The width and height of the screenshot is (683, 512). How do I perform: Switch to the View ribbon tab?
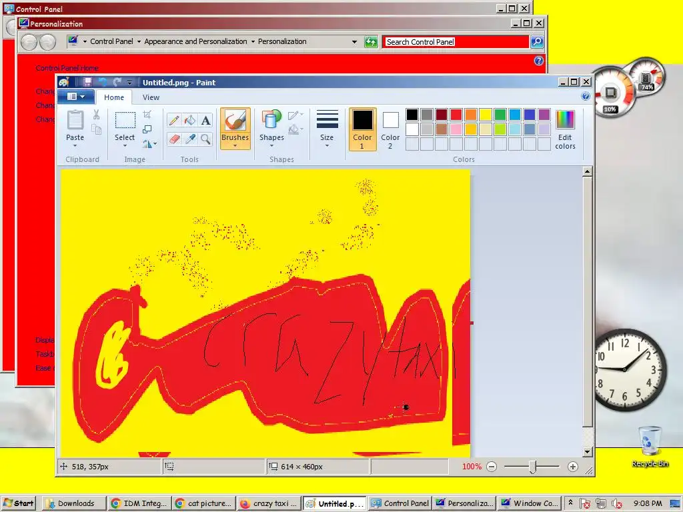(151, 97)
